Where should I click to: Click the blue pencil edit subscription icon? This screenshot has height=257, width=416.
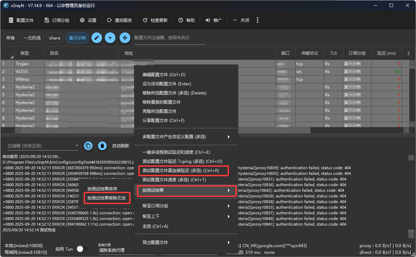pos(97,38)
